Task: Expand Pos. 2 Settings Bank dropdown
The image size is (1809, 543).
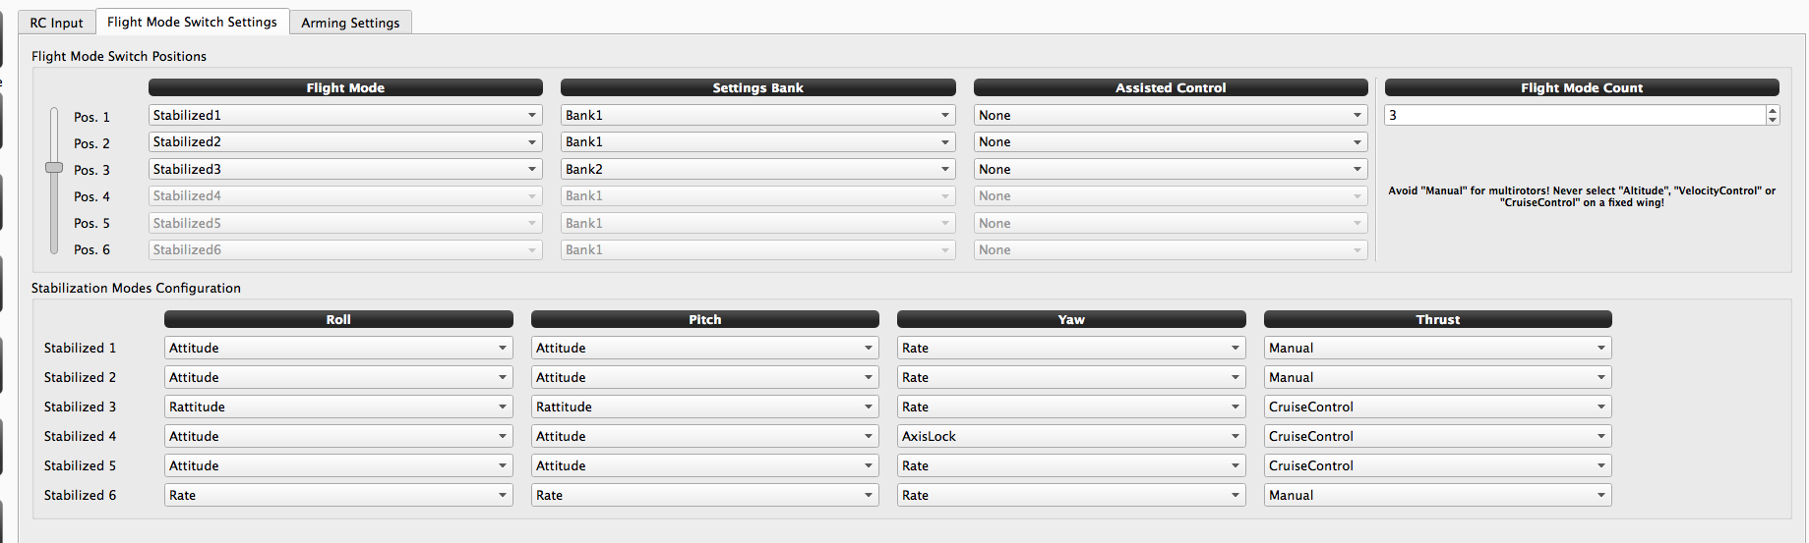Action: coord(757,141)
